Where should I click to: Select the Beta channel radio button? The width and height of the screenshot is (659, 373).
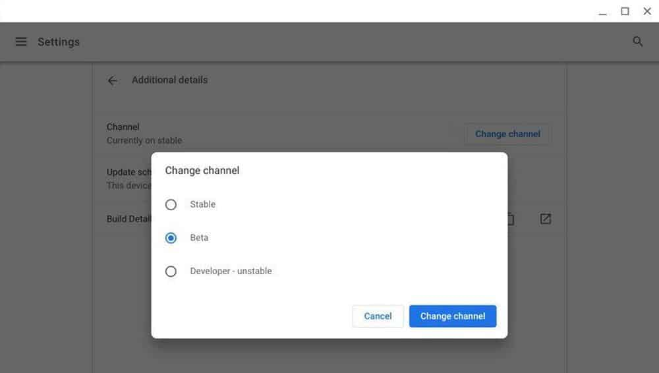coord(171,238)
